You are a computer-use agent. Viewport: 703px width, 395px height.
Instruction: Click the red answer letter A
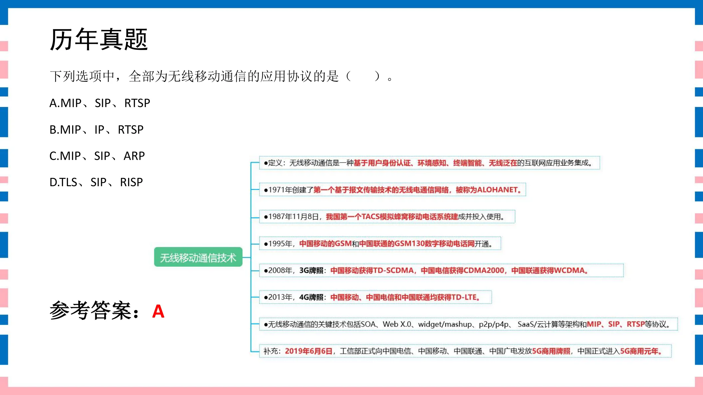[158, 312]
